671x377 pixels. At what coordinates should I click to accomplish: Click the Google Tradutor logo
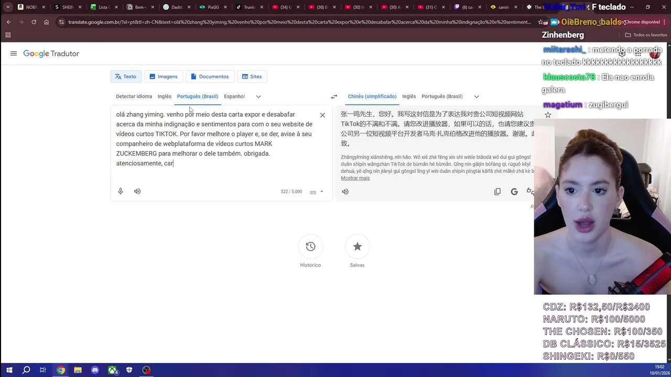click(51, 53)
